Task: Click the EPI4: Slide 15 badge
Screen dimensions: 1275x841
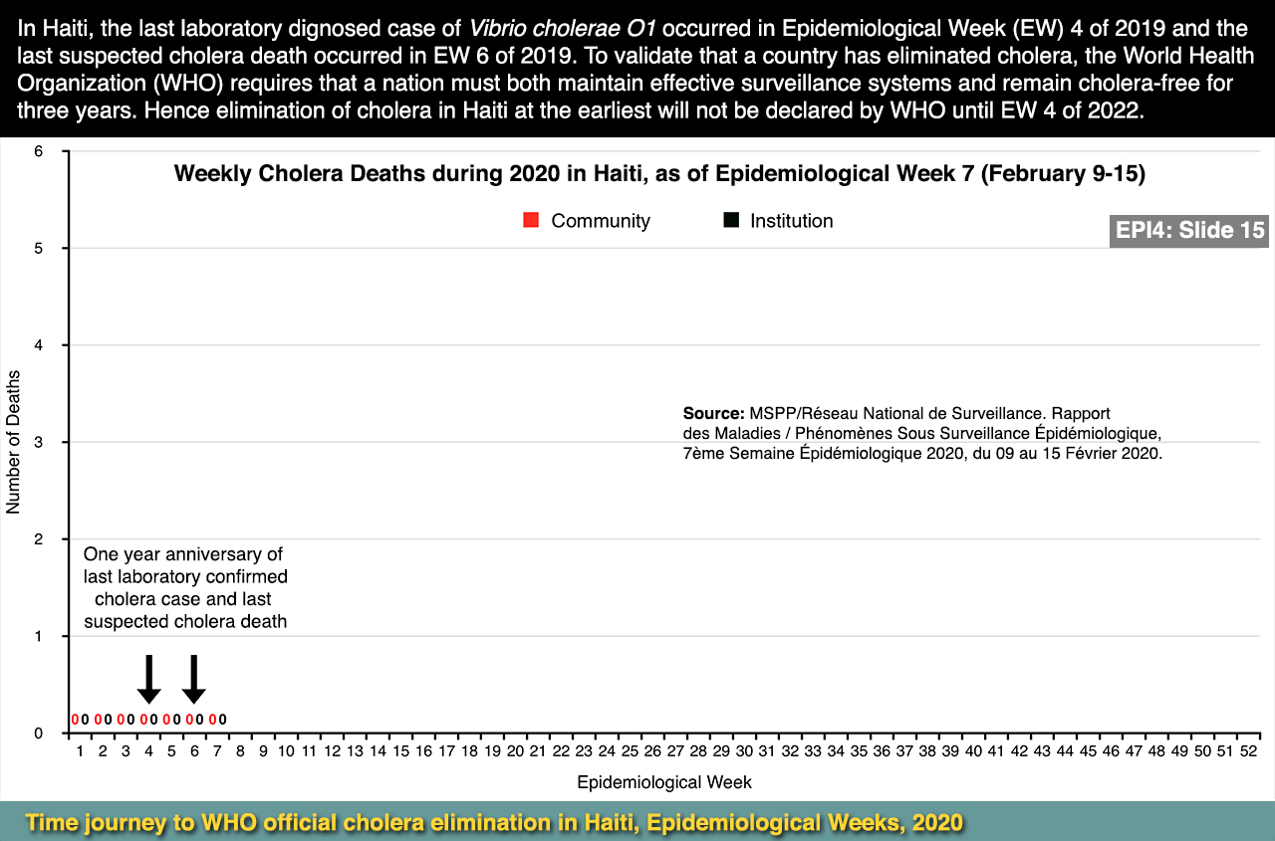Action: click(1189, 231)
